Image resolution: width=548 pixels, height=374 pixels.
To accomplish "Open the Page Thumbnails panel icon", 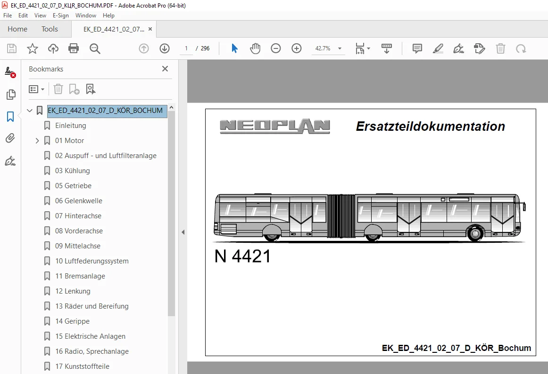I will coord(11,95).
